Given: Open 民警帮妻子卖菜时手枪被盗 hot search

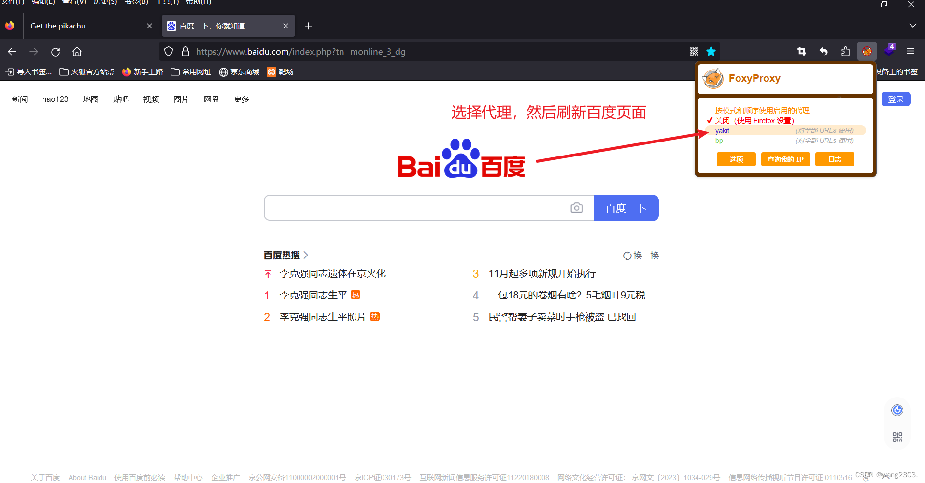Looking at the screenshot, I should pyautogui.click(x=562, y=317).
